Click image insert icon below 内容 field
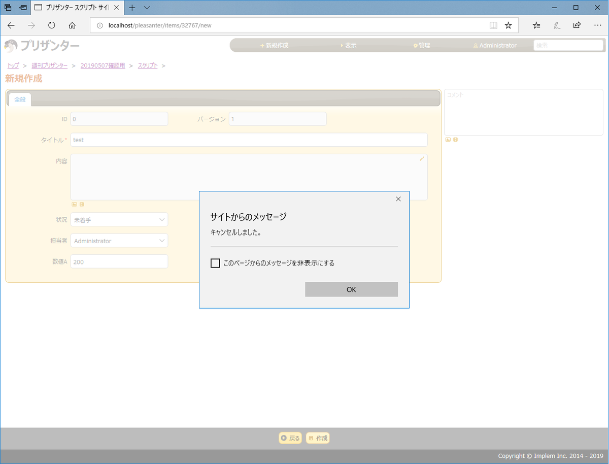This screenshot has height=464, width=609. click(74, 204)
